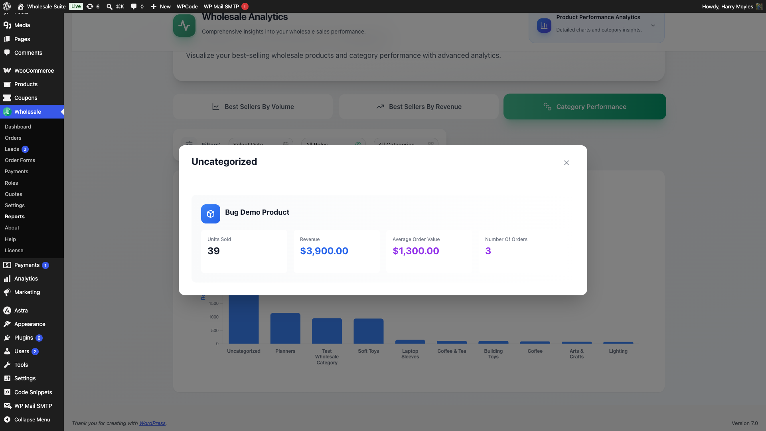
Task: Click the WPCode admin bar link
Action: [x=187, y=6]
